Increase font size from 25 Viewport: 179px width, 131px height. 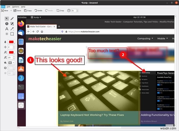point(14,57)
